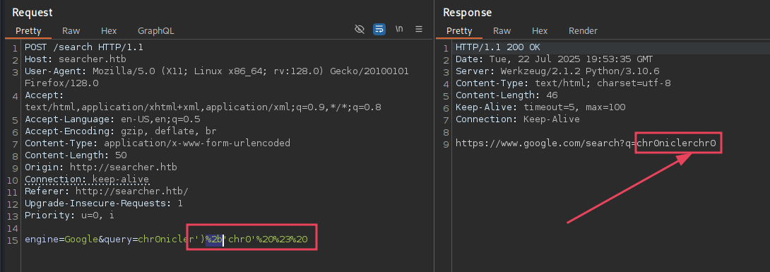The width and height of the screenshot is (770, 272).
Task: Open the GraphQL tab in Request
Action: point(155,31)
